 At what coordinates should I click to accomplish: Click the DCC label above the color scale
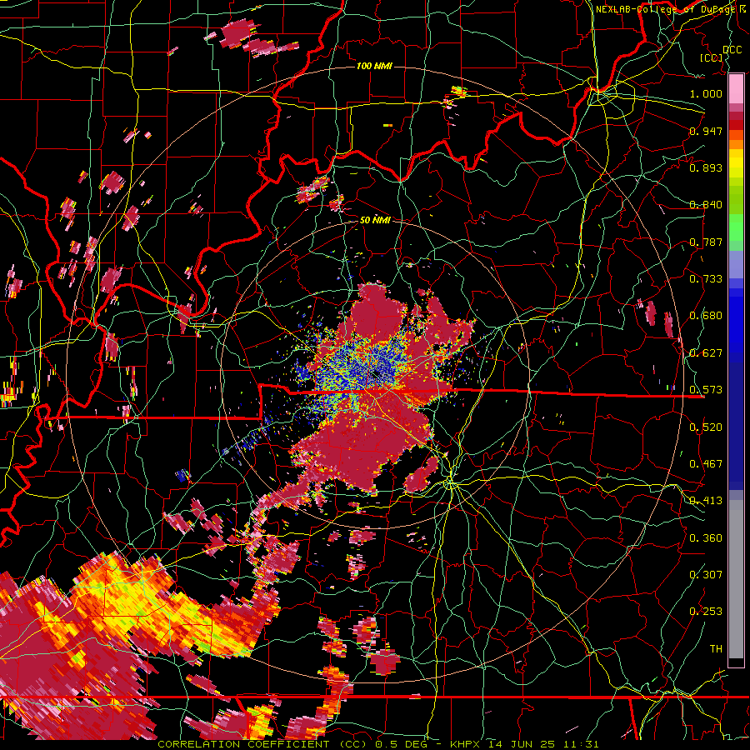coord(732,50)
